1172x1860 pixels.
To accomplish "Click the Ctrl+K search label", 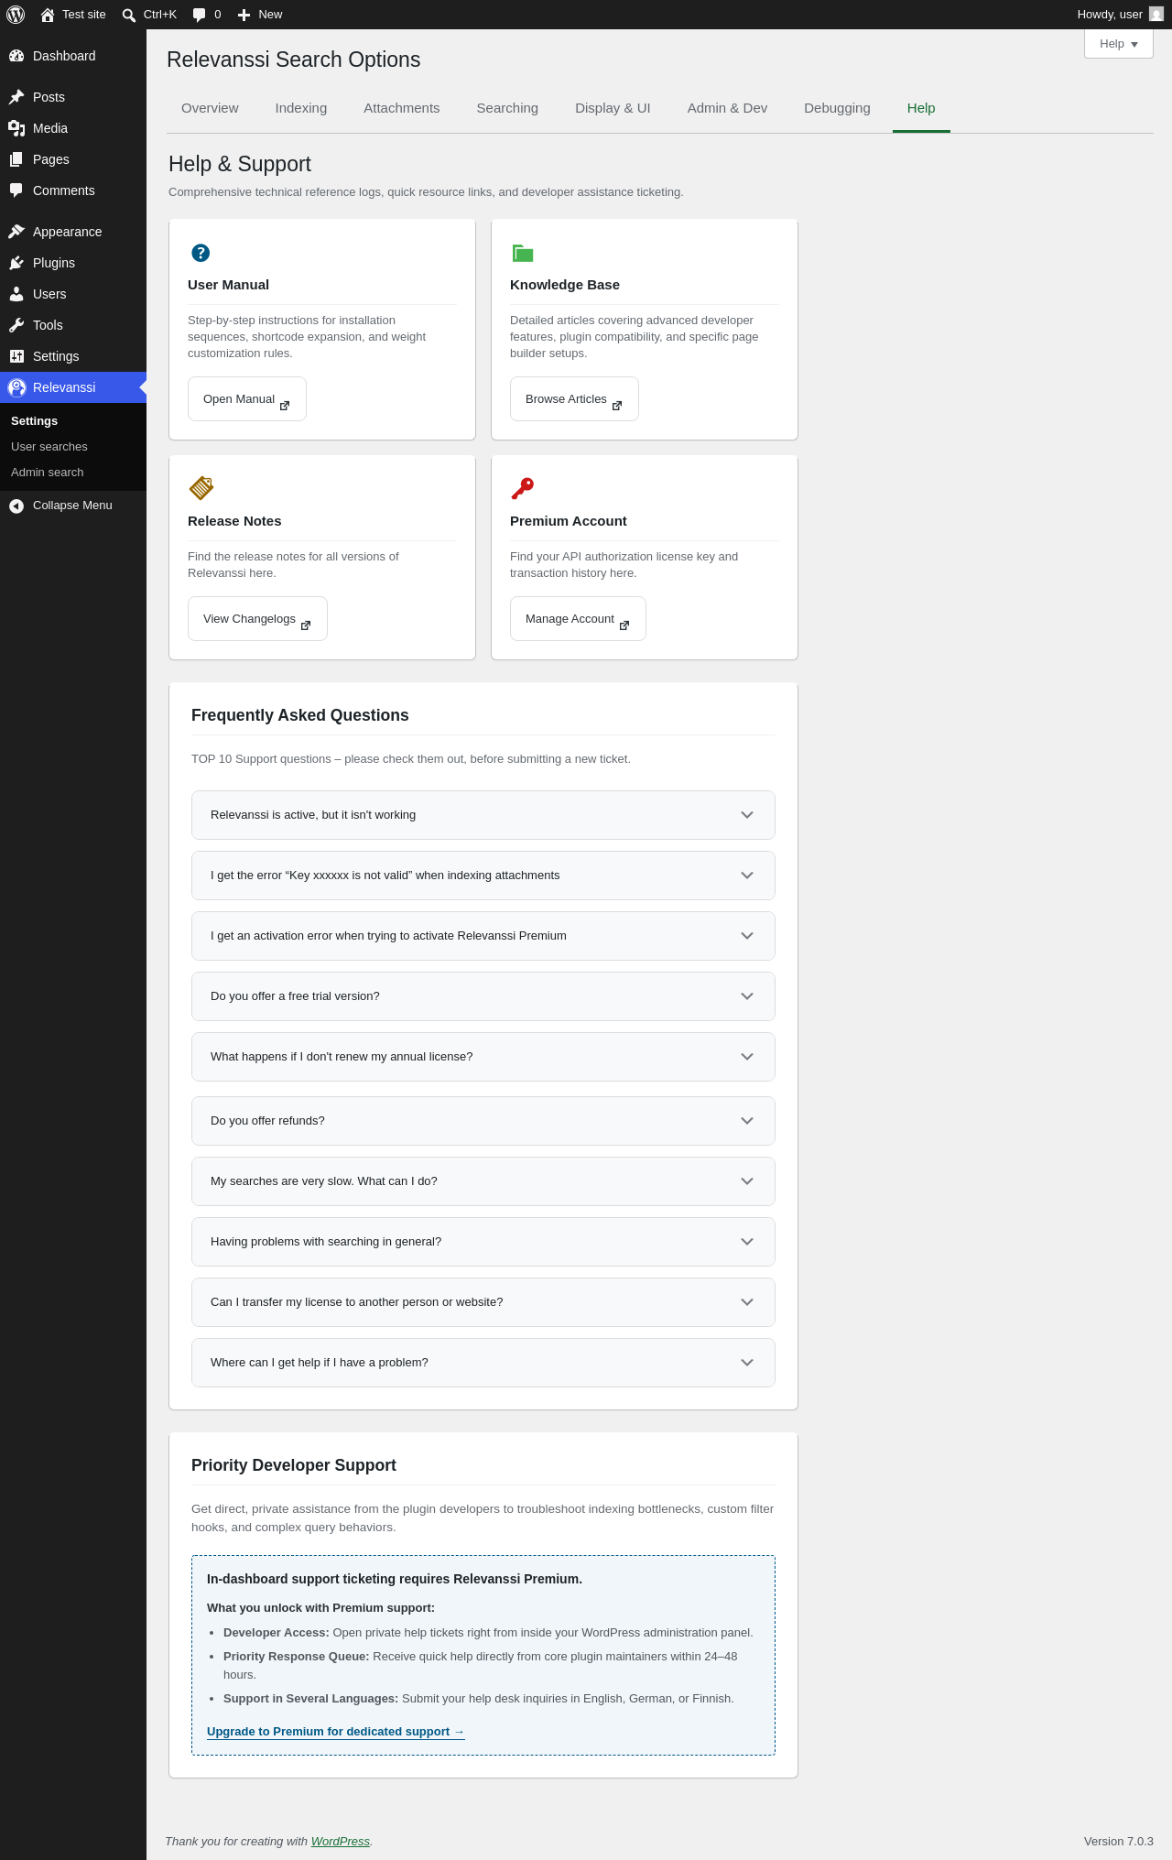I will (160, 15).
